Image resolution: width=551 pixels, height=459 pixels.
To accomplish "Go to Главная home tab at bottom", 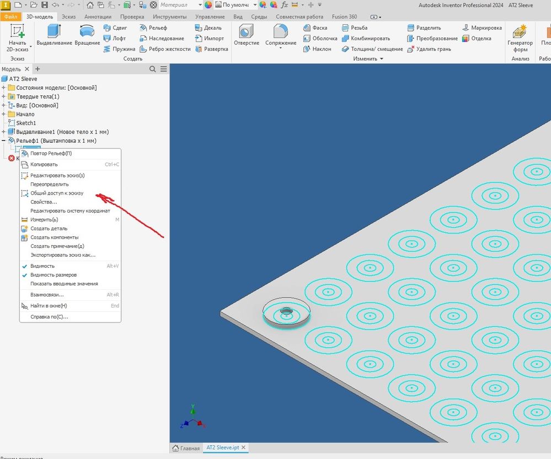I will 186,448.
